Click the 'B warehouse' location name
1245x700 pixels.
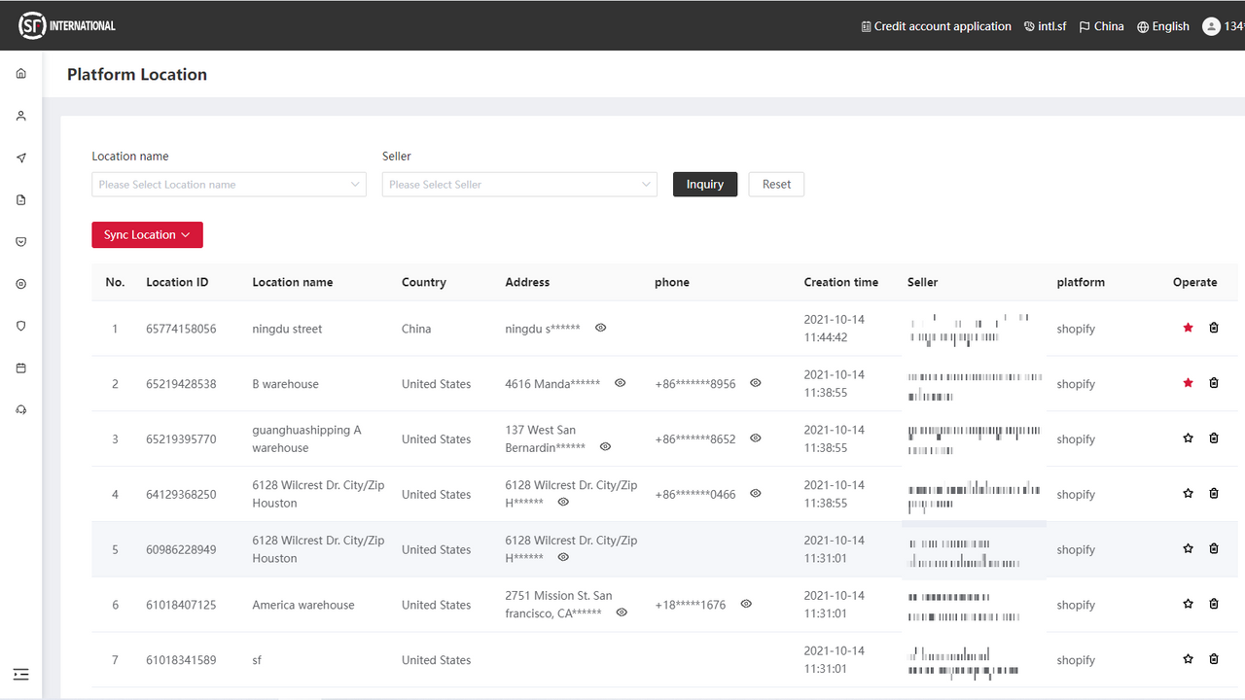click(285, 384)
